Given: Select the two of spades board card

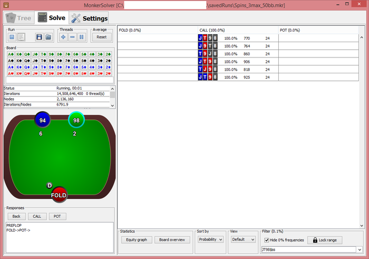Looking at the screenshot, I should (x=108, y=61).
